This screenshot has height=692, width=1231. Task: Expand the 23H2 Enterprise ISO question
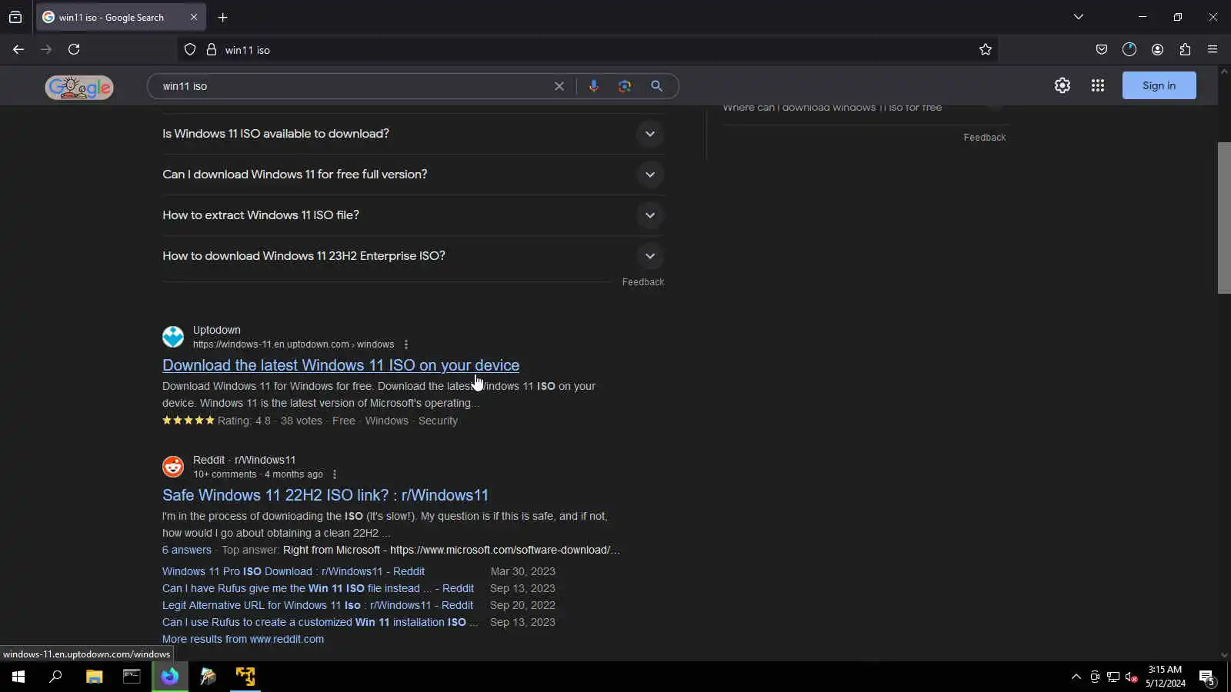413,256
